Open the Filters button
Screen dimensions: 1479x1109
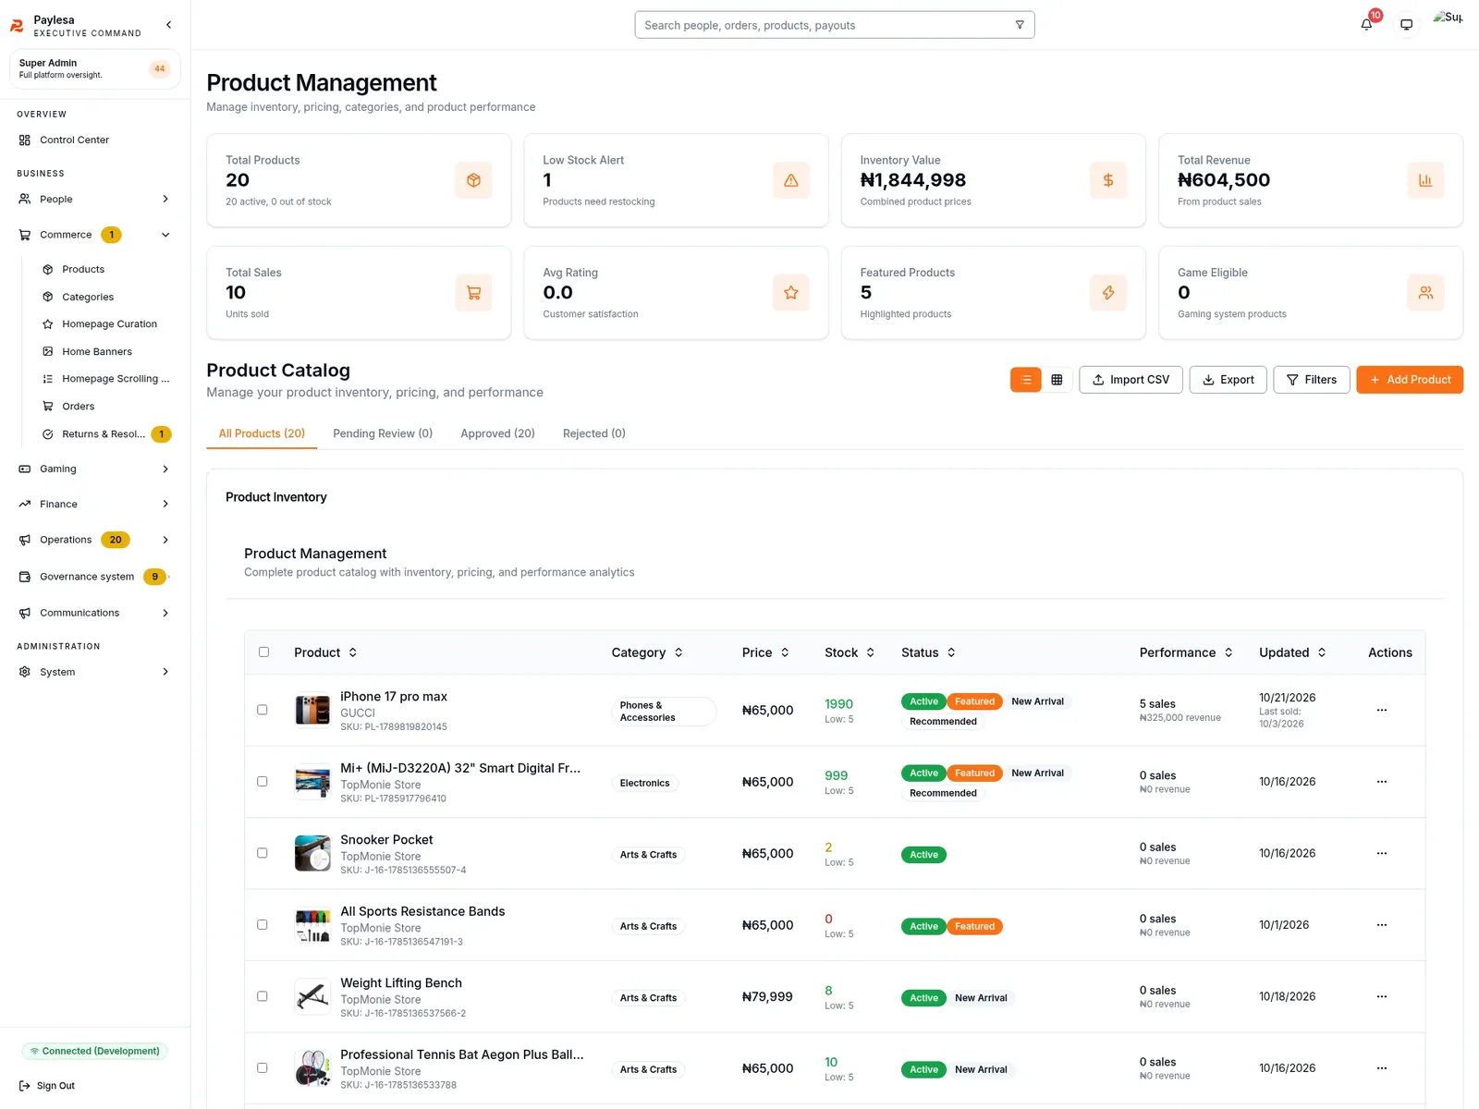[1312, 380]
